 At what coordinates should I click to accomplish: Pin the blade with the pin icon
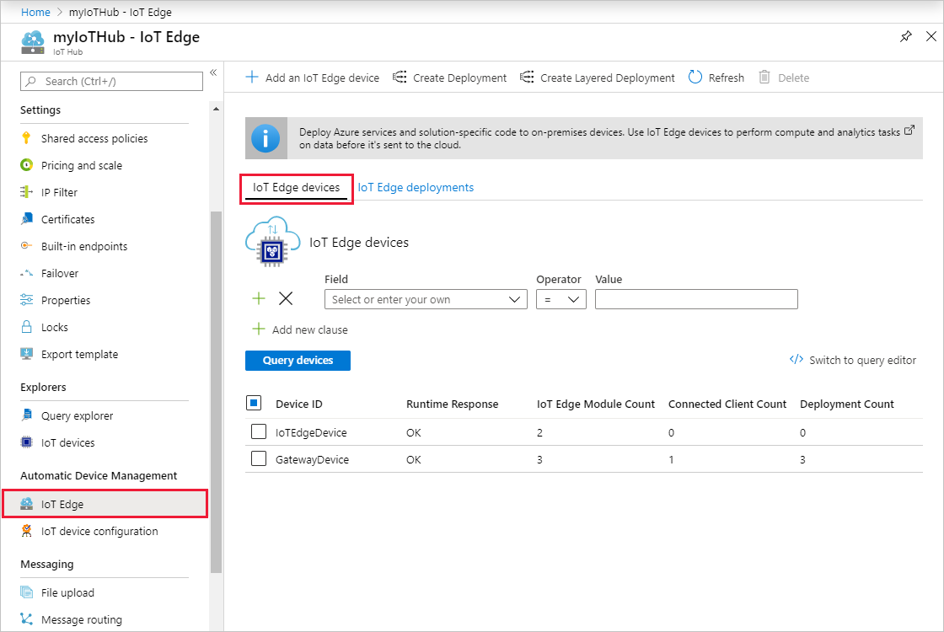pyautogui.click(x=905, y=37)
